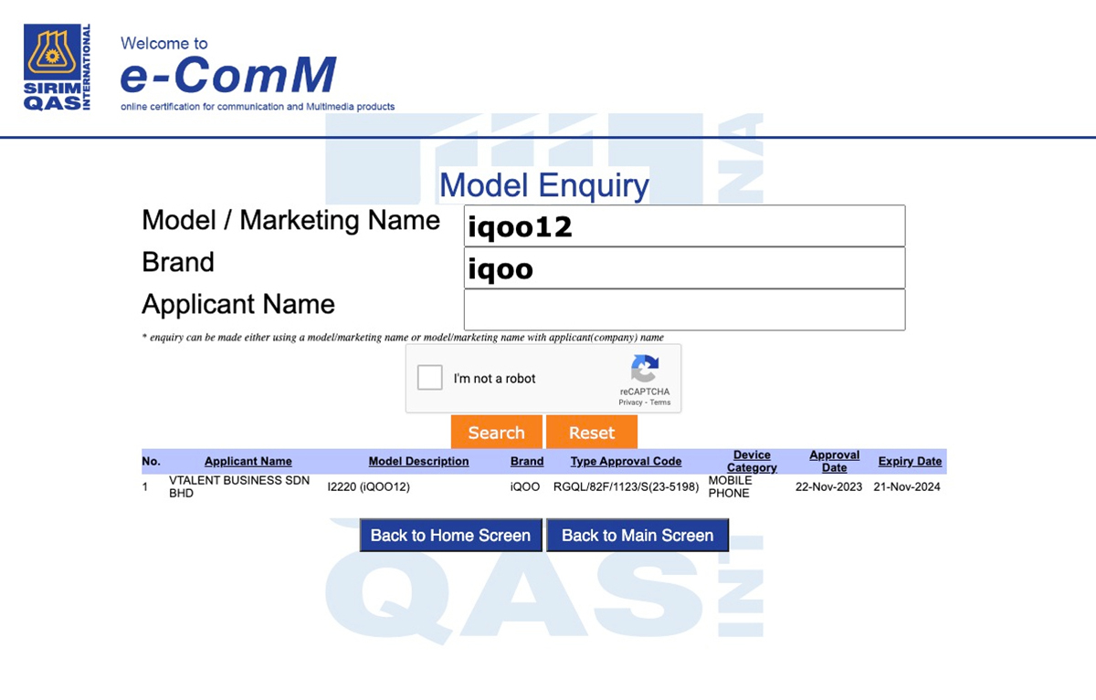Select VTALENT BUSINESS SDN BHD applicant cell
The image size is (1096, 700).
[239, 486]
